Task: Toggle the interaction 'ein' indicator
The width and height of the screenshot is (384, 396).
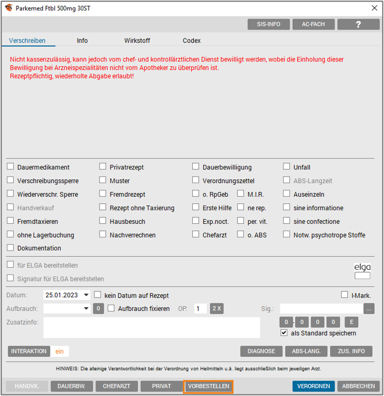Action: coord(59,351)
